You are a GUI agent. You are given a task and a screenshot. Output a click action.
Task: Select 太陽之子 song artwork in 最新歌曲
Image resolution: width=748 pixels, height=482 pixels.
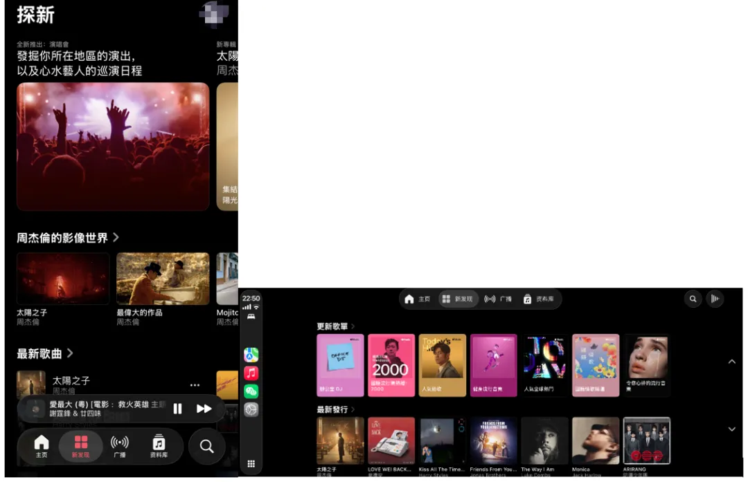tap(31, 384)
